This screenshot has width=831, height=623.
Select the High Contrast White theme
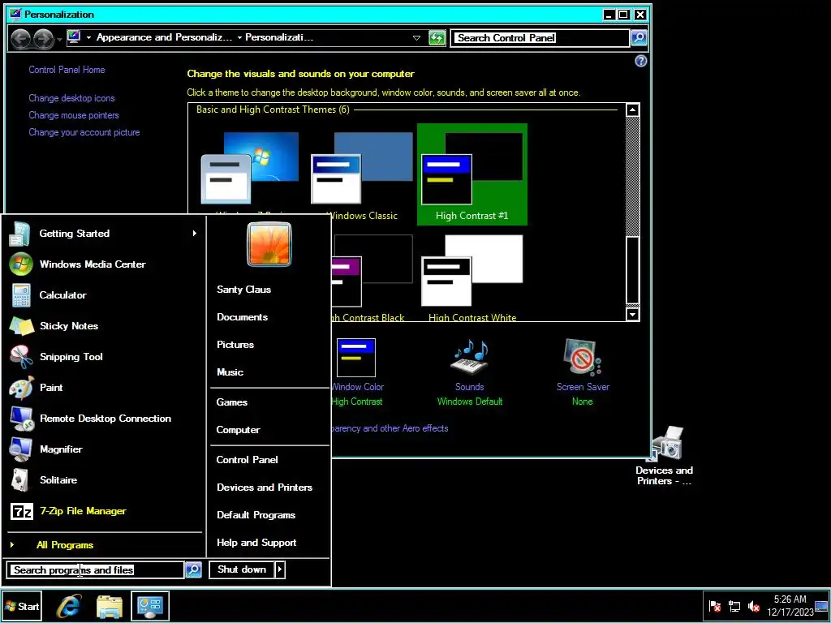click(472, 278)
